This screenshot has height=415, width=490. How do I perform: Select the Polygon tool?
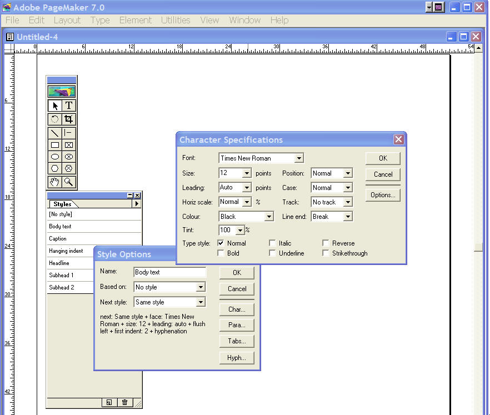point(54,168)
